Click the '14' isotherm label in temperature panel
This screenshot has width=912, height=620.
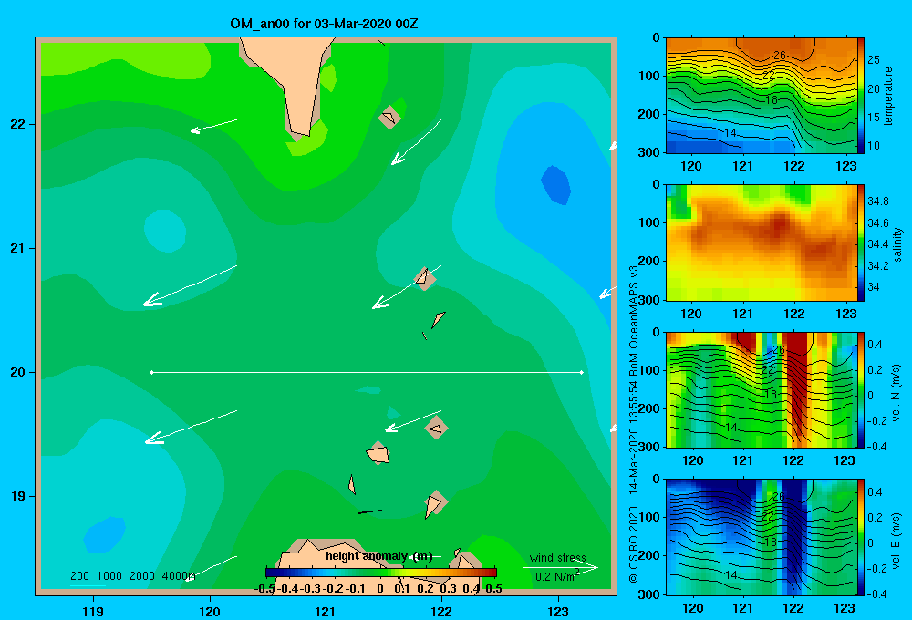(730, 133)
